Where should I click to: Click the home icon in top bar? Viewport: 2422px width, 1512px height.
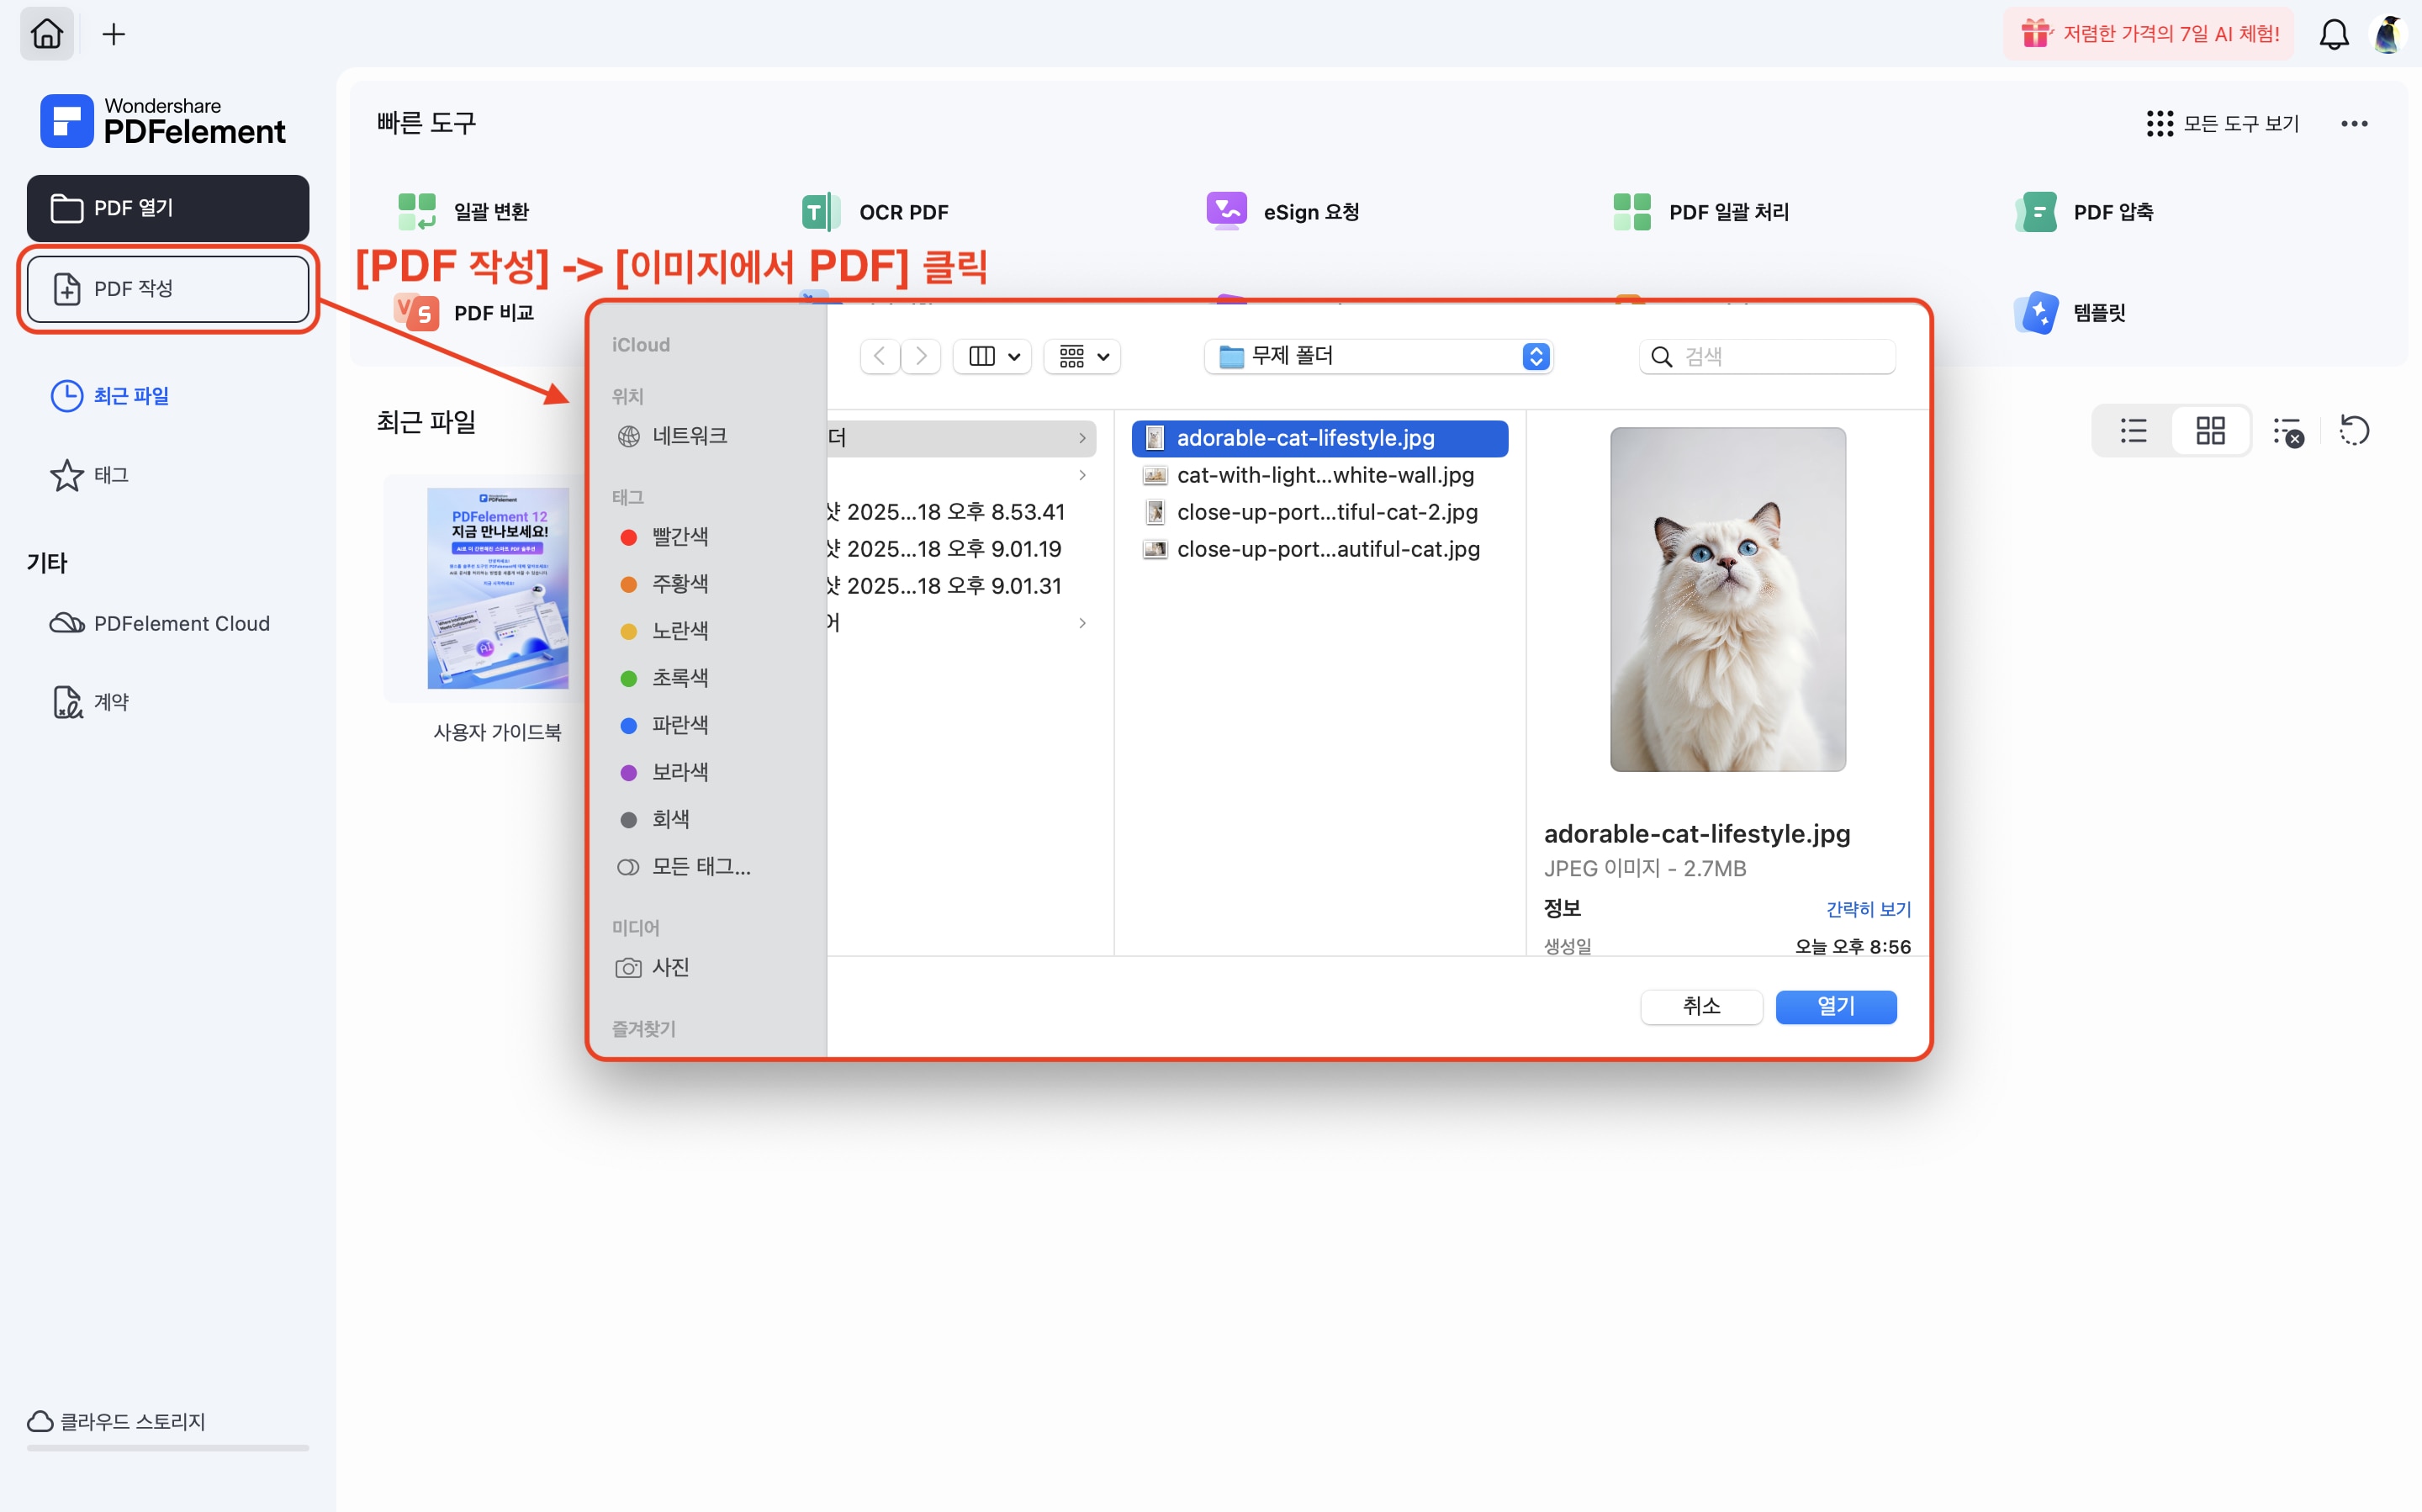pyautogui.click(x=46, y=34)
